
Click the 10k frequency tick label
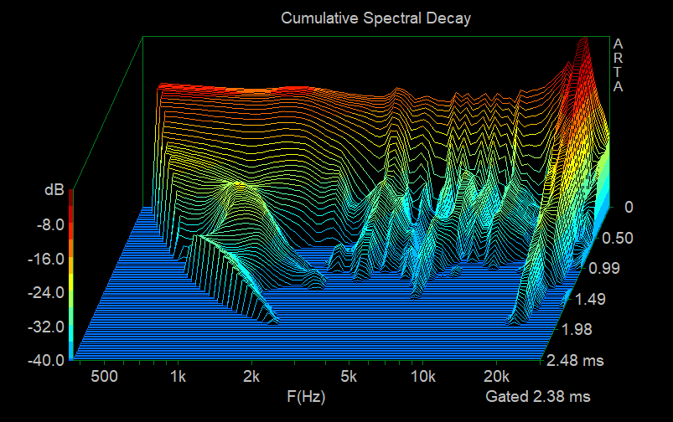coord(424,377)
